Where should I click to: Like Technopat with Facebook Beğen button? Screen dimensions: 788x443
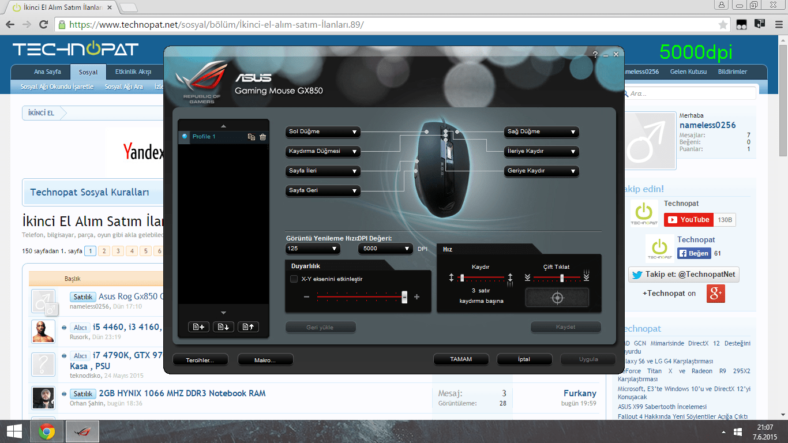tap(694, 253)
